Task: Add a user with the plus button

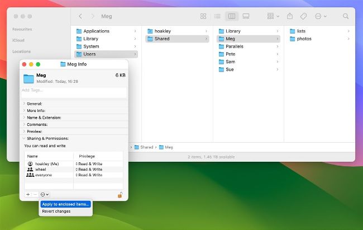Action: click(x=28, y=194)
